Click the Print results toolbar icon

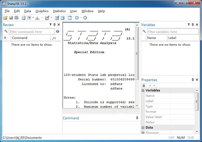click(x=16, y=17)
